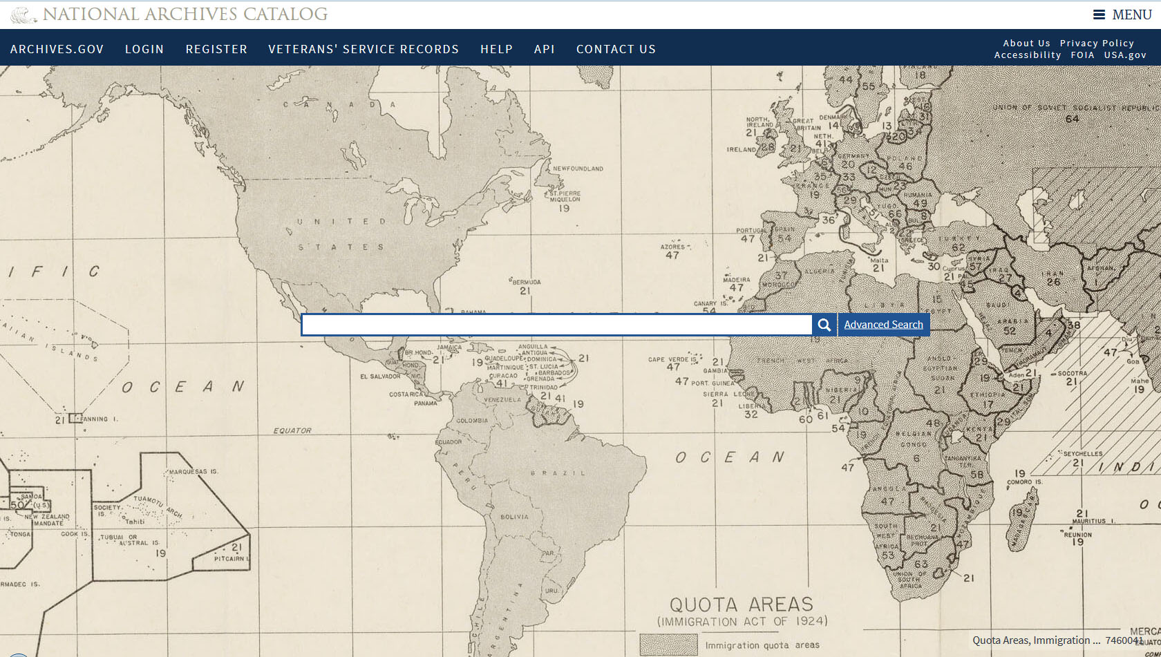Open the Accessibility page

(1027, 55)
